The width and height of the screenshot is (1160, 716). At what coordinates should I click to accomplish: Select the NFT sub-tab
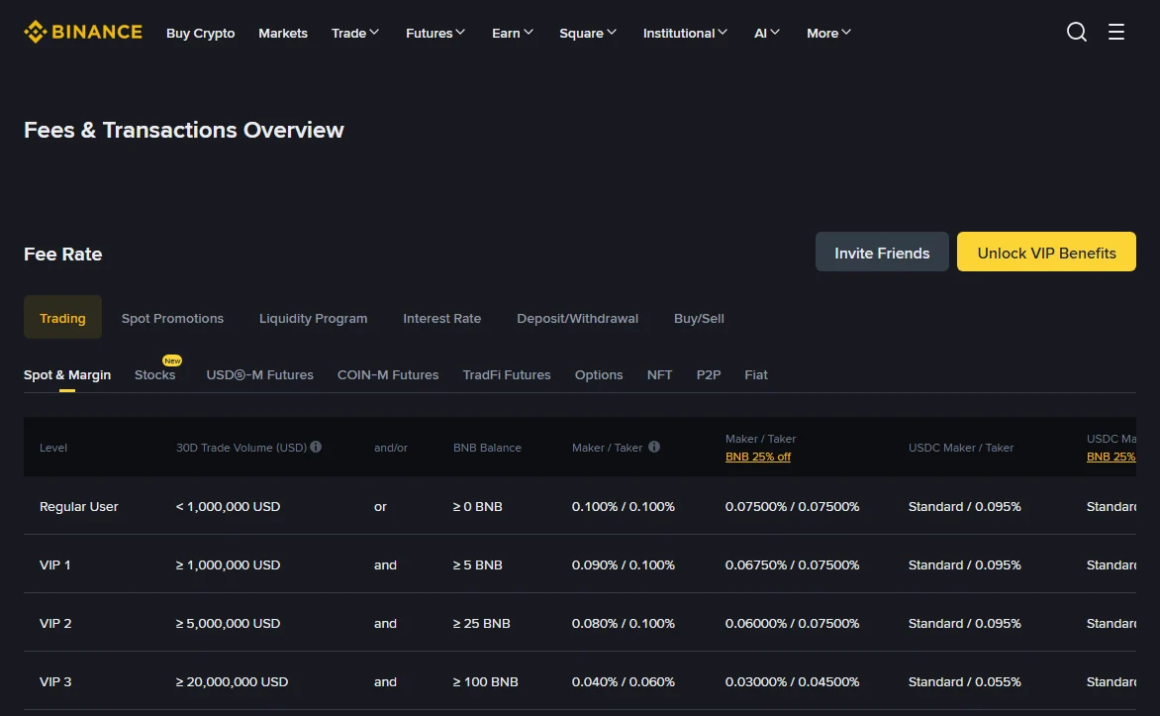[659, 374]
